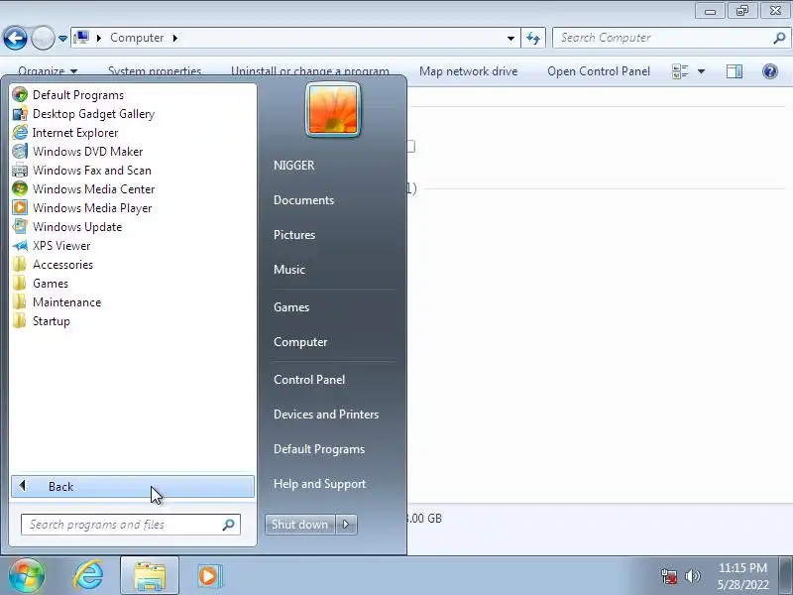Image resolution: width=793 pixels, height=595 pixels.
Task: Click the user account picture
Action: coord(333,110)
